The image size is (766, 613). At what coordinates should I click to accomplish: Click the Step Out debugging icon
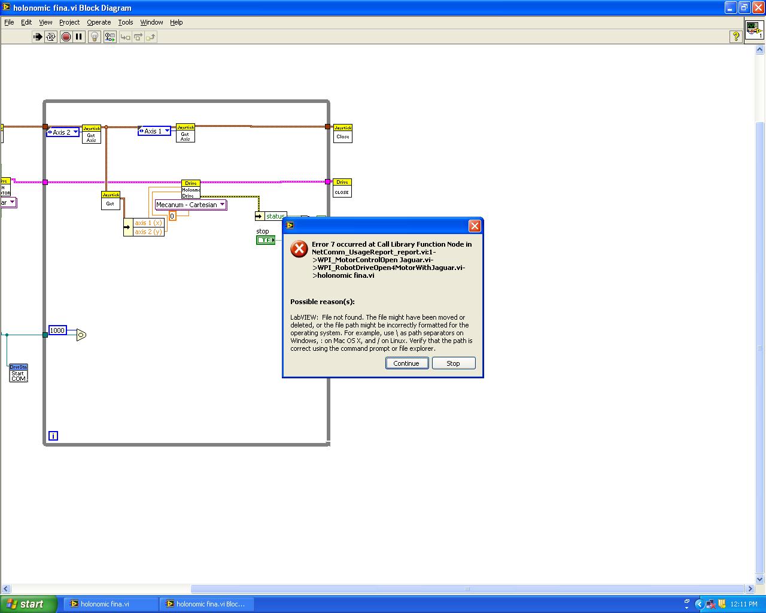tap(150, 37)
